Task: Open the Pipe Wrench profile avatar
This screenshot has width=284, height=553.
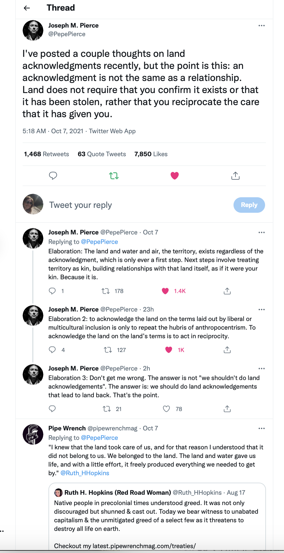Action: (33, 434)
